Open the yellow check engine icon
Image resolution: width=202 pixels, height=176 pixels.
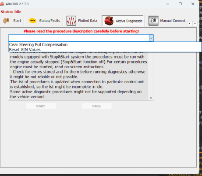click(32, 21)
